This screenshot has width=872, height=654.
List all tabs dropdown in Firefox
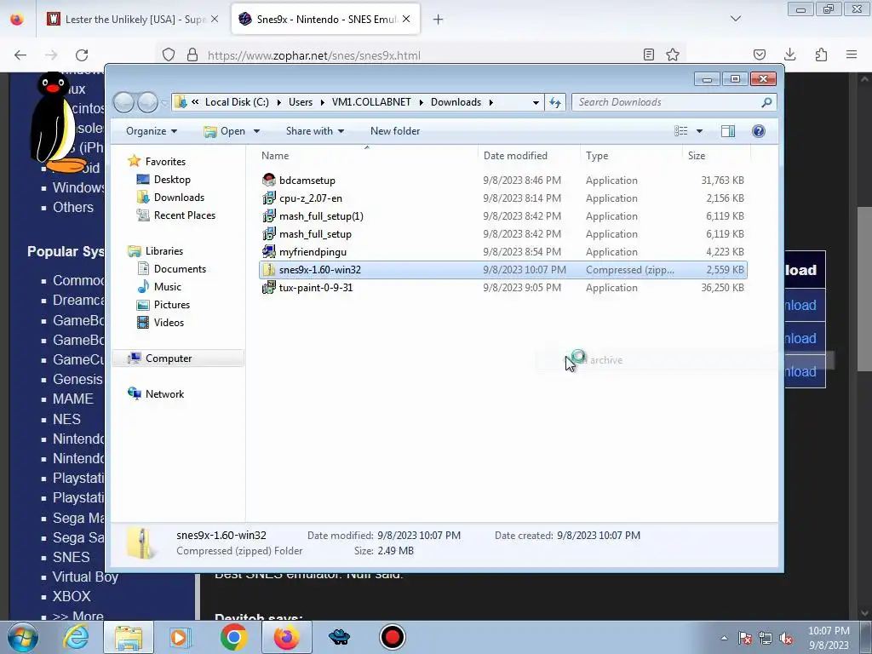point(736,19)
